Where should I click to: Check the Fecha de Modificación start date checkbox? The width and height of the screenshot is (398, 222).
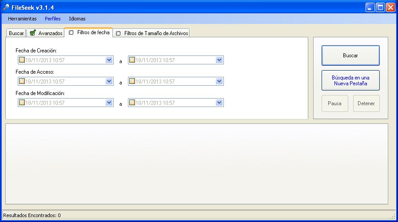22,103
